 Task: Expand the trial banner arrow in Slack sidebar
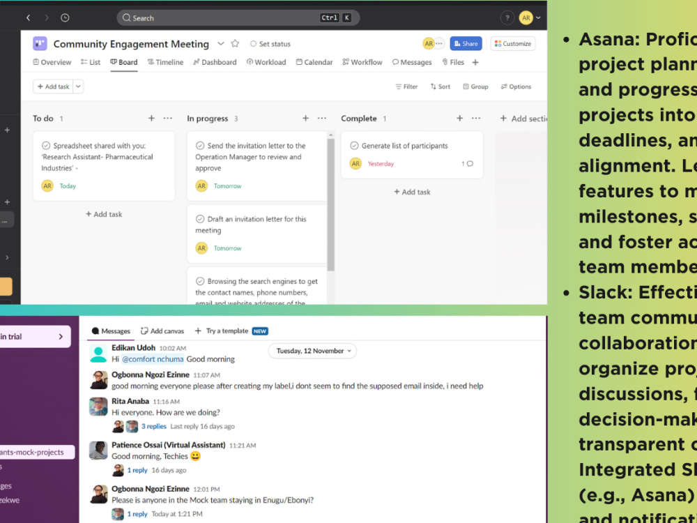(61, 337)
